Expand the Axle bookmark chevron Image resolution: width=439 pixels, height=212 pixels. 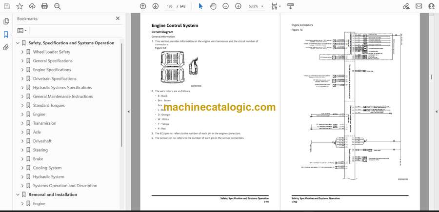[22, 132]
